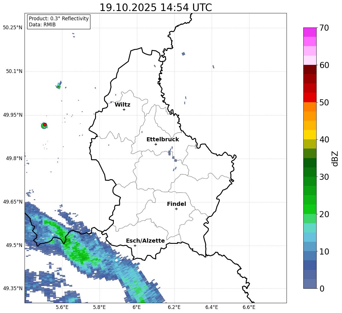
Task: Click the 40 value on the colorbar
Action: click(x=324, y=140)
